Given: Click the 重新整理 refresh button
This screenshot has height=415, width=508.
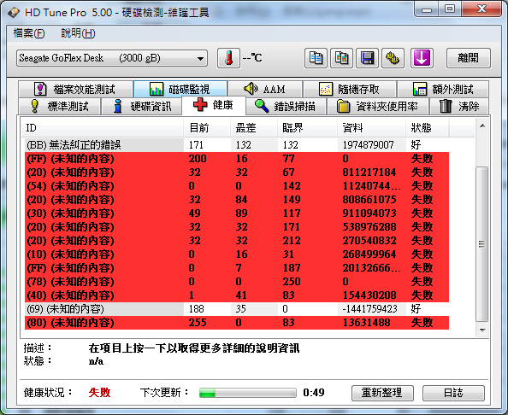Looking at the screenshot, I should coord(382,393).
